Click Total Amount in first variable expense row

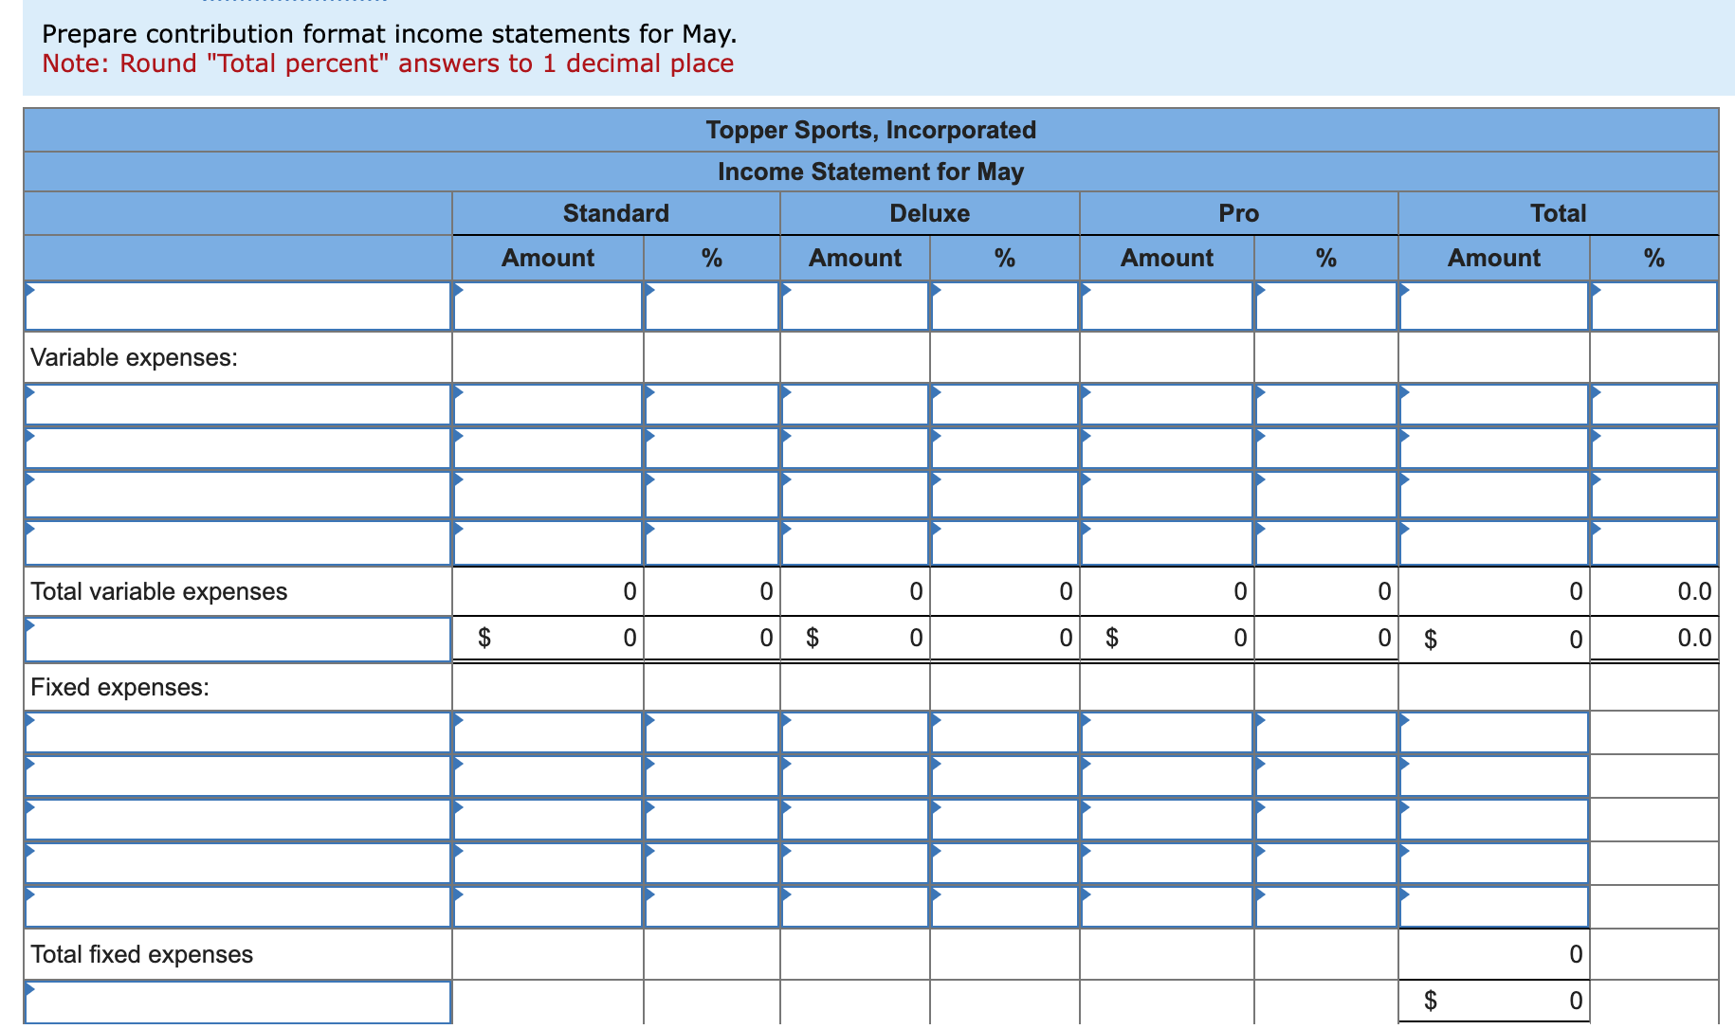point(1494,405)
